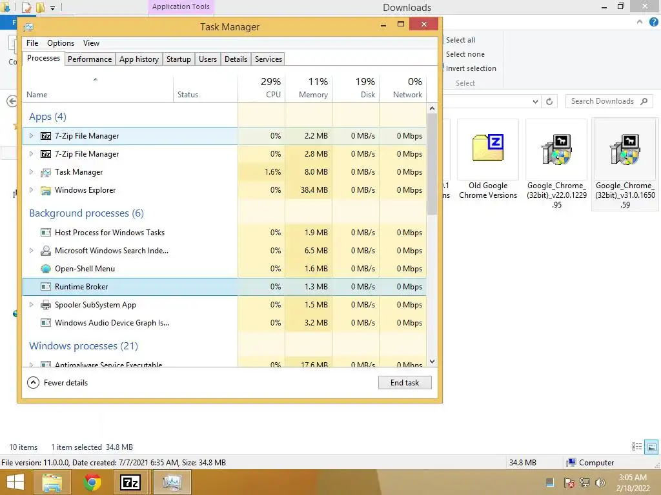Open File Explorer from the taskbar
The height and width of the screenshot is (495, 661).
pos(52,482)
